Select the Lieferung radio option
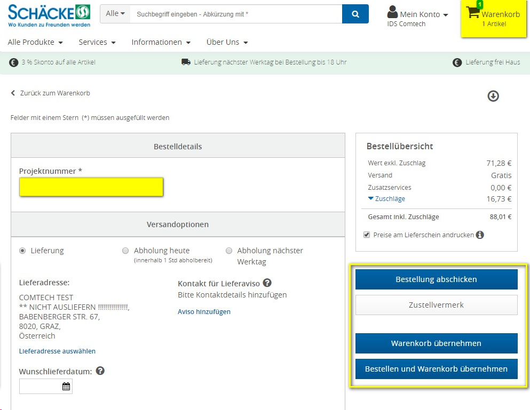Image resolution: width=530 pixels, height=410 pixels. tap(22, 251)
